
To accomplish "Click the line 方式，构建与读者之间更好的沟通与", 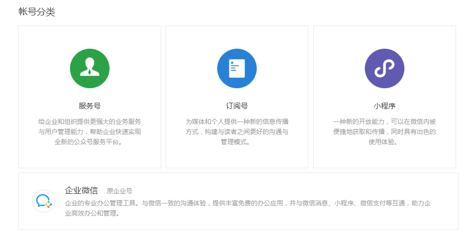I will click(x=237, y=132).
